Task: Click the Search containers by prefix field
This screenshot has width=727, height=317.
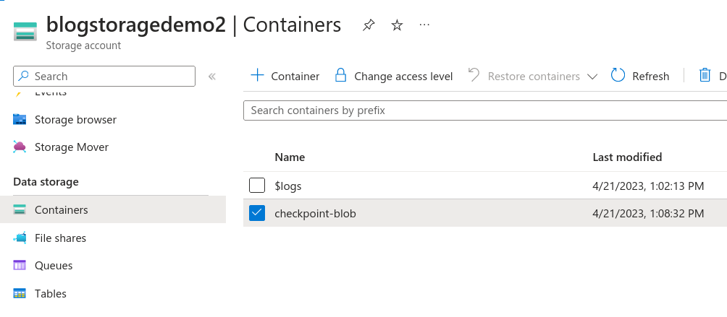Action: pyautogui.click(x=484, y=110)
